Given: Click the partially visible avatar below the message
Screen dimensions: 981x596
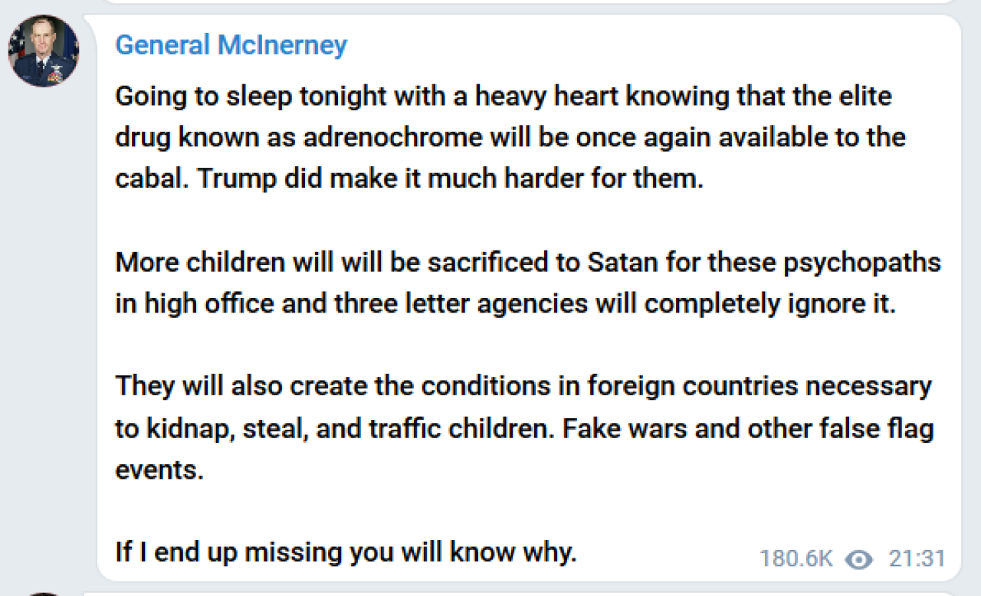Looking at the screenshot, I should pyautogui.click(x=44, y=593).
